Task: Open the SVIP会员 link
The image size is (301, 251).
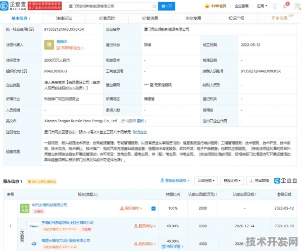Action: click(219, 6)
